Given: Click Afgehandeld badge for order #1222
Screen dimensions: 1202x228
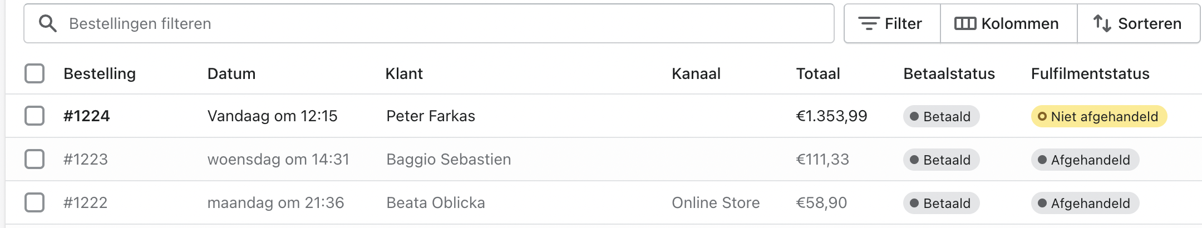Looking at the screenshot, I should (1085, 203).
